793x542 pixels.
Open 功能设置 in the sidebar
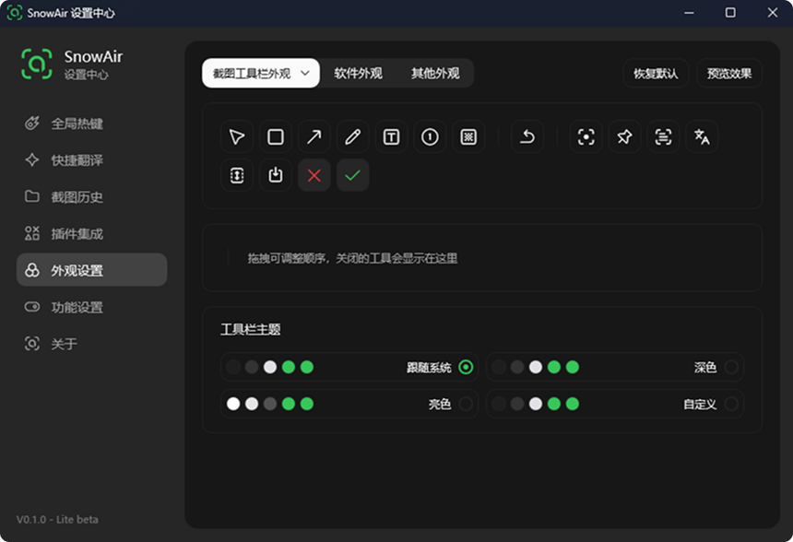91,307
